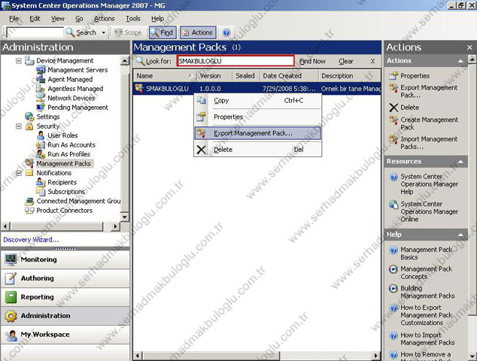Viewport: 477px width, 361px height.
Task: Click the Look for input field
Action: pyautogui.click(x=235, y=61)
